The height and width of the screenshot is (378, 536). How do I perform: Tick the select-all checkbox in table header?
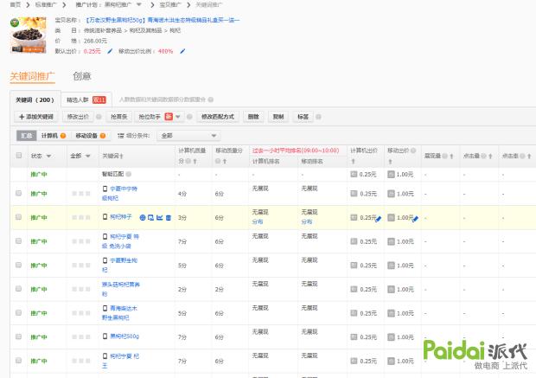coord(19,156)
